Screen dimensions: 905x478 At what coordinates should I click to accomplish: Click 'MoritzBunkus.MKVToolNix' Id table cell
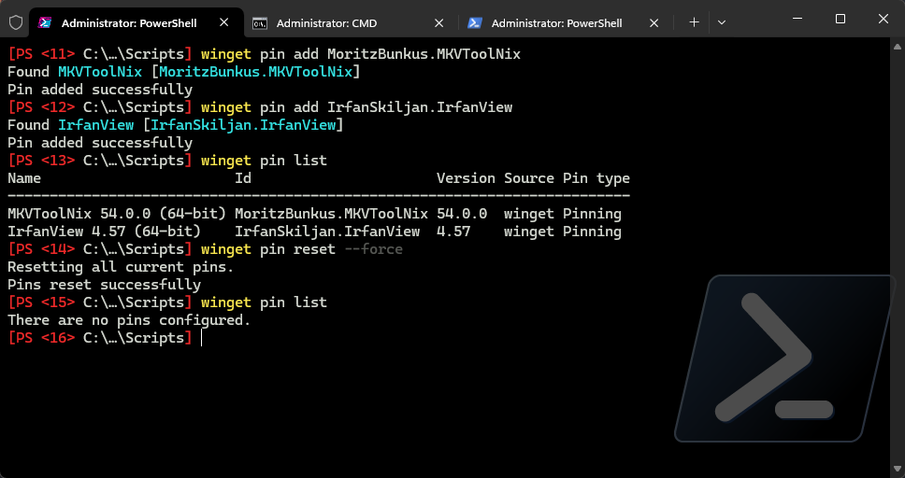click(x=331, y=214)
